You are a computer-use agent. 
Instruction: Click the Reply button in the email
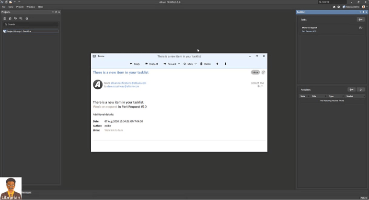[135, 64]
